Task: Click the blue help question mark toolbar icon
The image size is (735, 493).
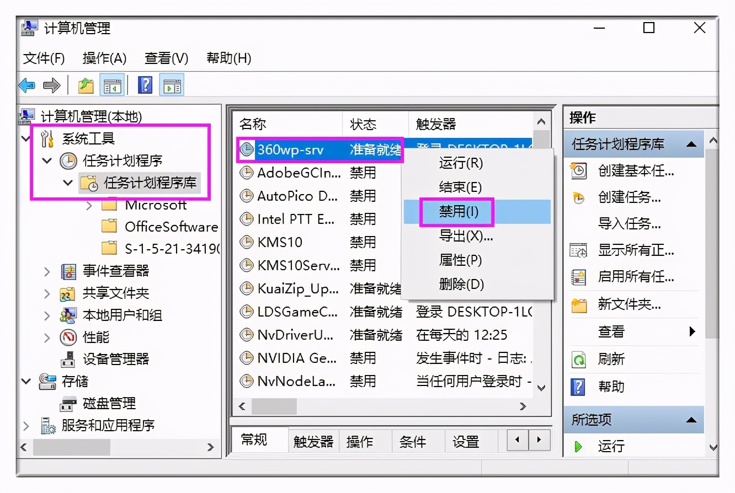Action: pyautogui.click(x=145, y=85)
